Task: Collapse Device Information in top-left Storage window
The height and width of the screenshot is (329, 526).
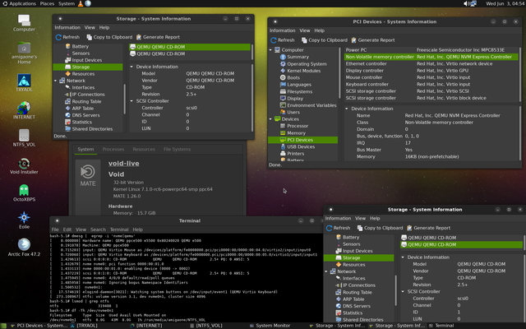Action: pyautogui.click(x=131, y=67)
